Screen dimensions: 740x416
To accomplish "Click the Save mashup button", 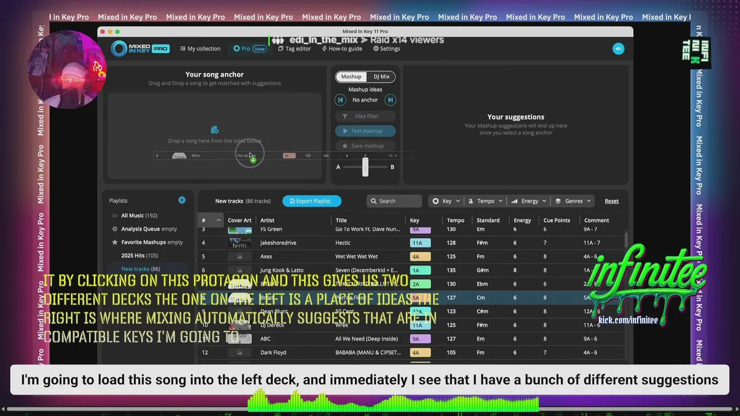I will pyautogui.click(x=365, y=146).
